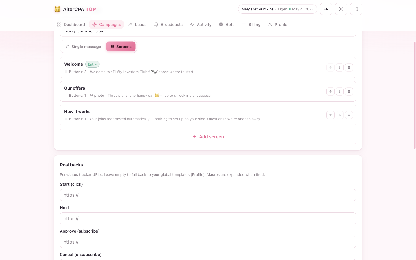This screenshot has width=416, height=260.
Task: Click the Postbacks section heading
Action: coord(71,165)
